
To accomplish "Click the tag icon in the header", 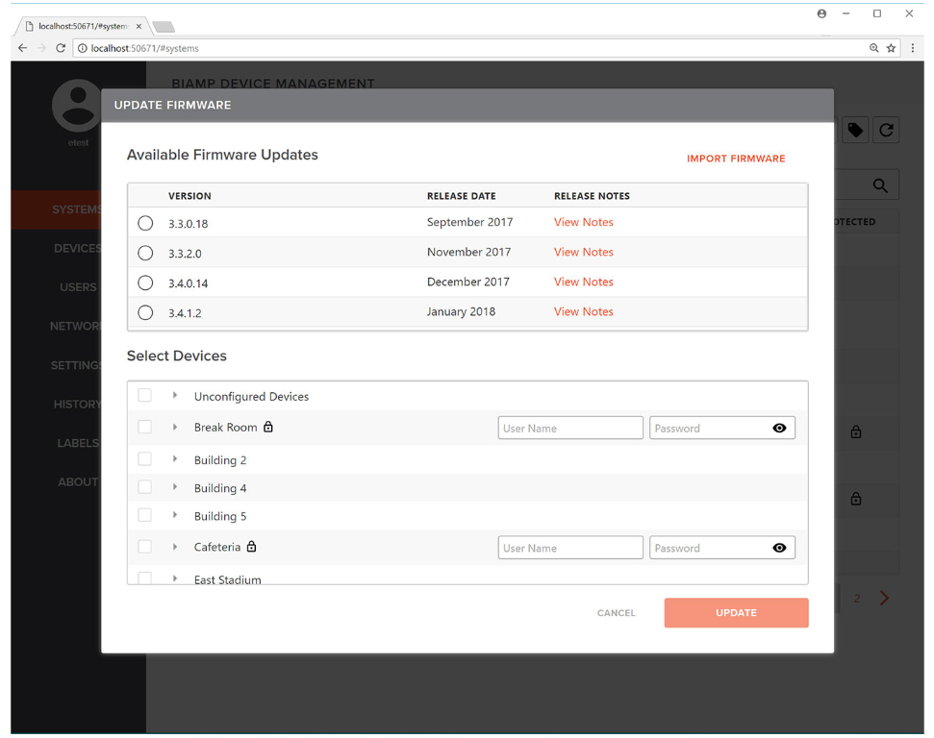I will [x=855, y=131].
